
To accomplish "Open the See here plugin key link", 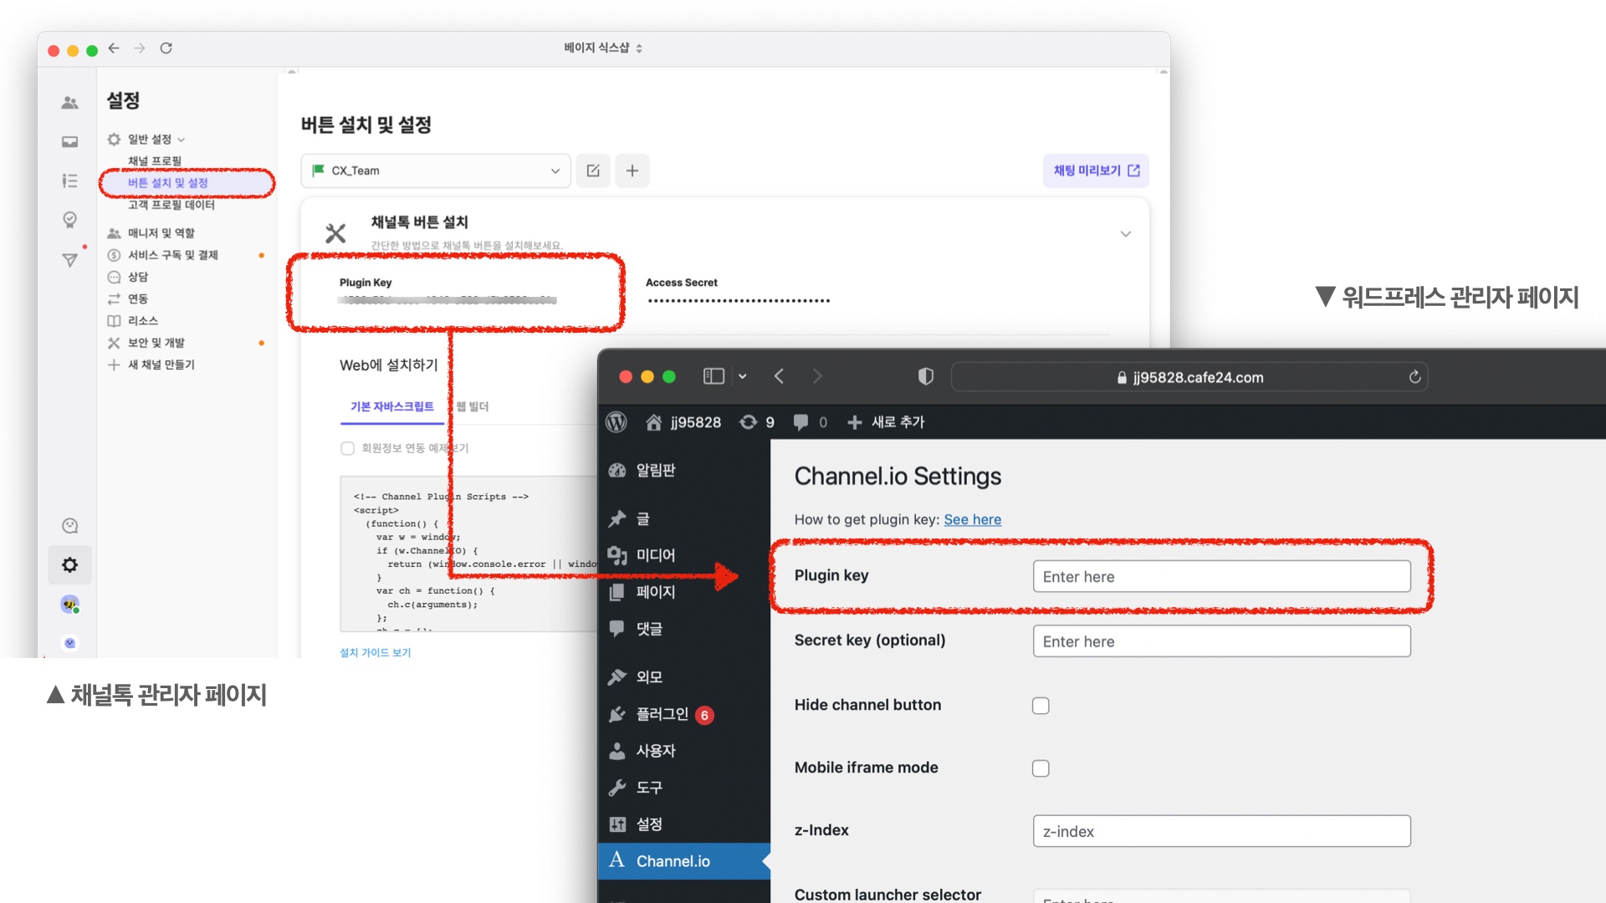I will [972, 519].
